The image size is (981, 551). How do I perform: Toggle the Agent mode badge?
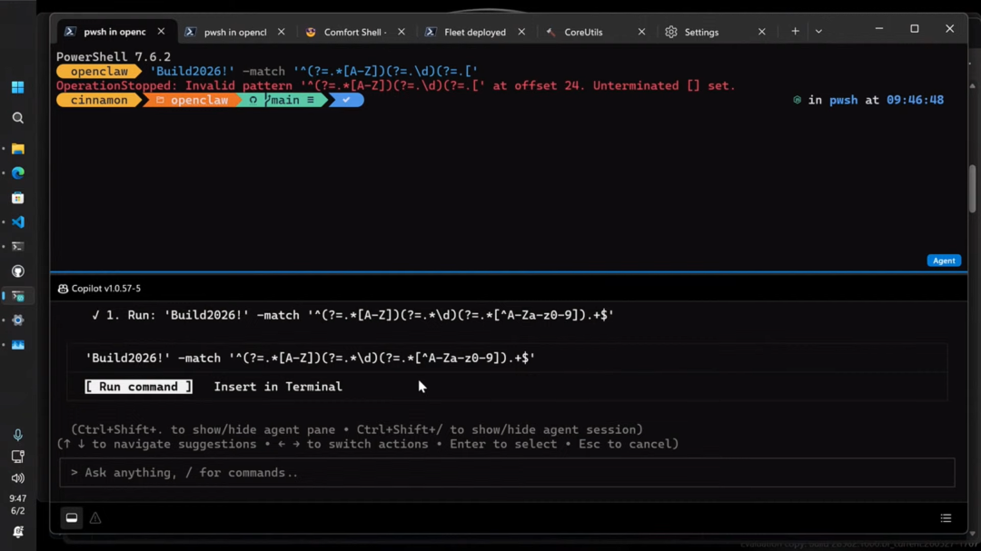pos(944,261)
